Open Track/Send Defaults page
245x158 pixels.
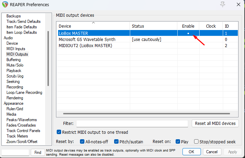[x=24, y=21]
